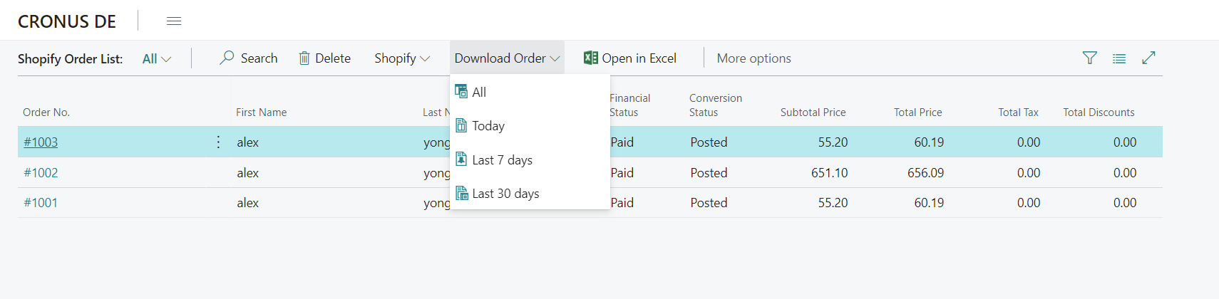Click the Excel icon in toolbar

[x=590, y=58]
